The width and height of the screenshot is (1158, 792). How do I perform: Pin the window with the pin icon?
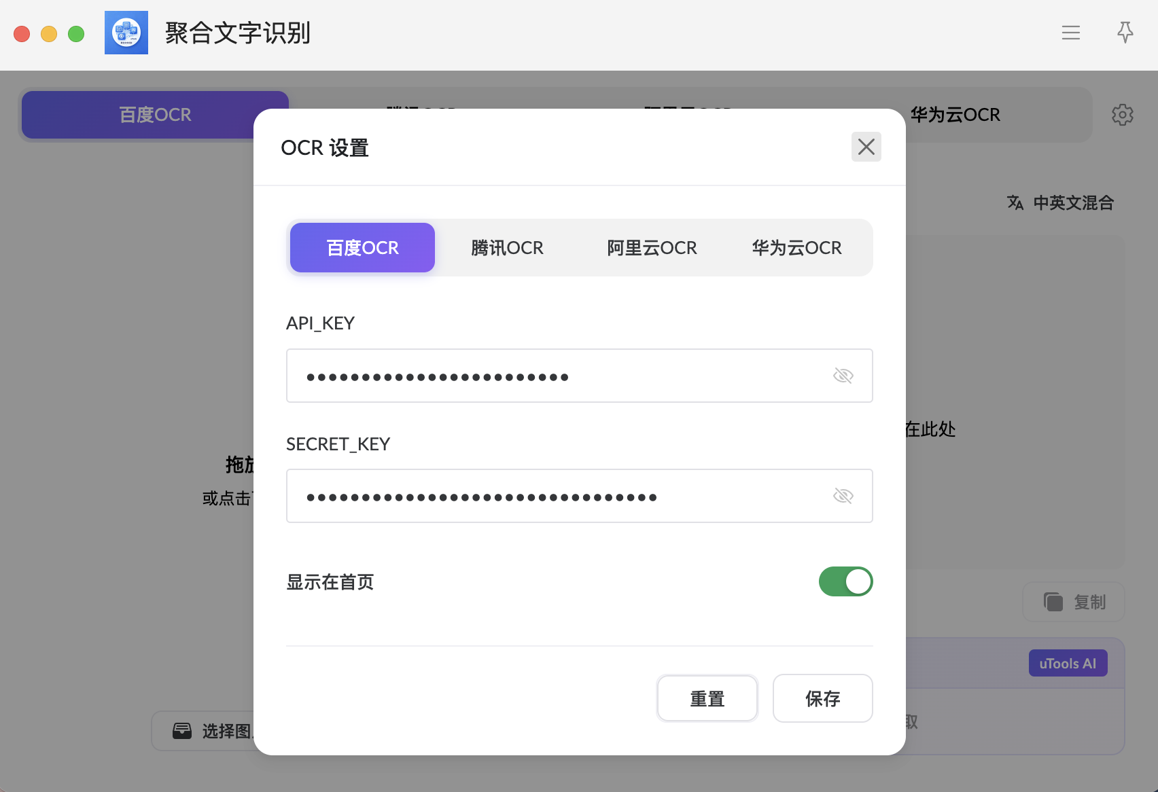(1125, 32)
